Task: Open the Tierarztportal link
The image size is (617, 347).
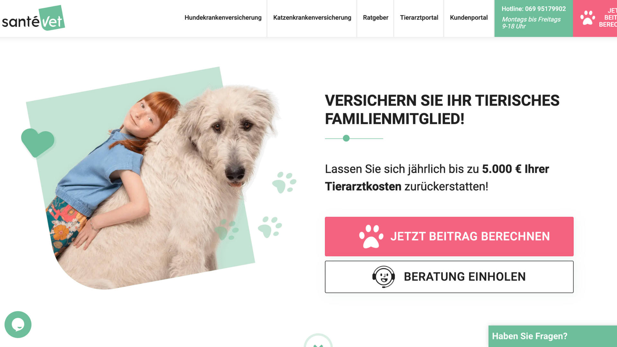Action: pos(419,18)
